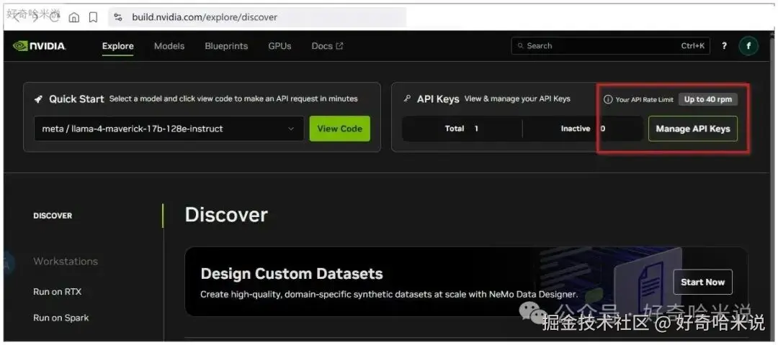Image resolution: width=778 pixels, height=345 pixels.
Task: Open Run on Spark sidebar link
Action: click(x=61, y=318)
